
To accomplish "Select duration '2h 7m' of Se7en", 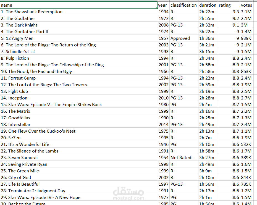I will click(208, 138).
